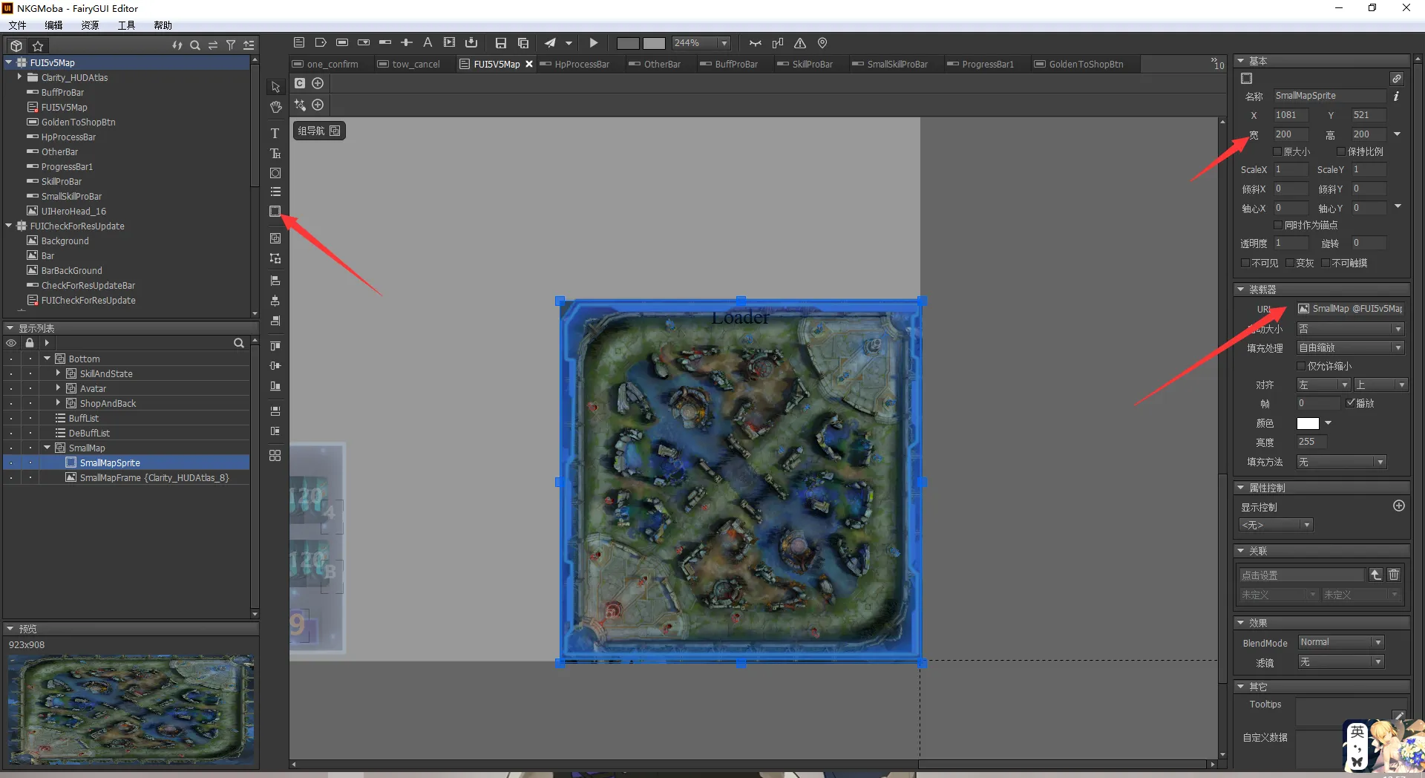1425x778 pixels.
Task: Toggle the 变灰 checkbox
Action: [x=1290, y=263]
